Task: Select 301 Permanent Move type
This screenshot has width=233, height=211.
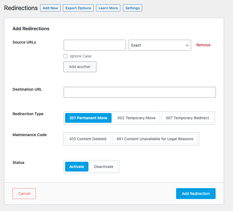Action: 88,118
